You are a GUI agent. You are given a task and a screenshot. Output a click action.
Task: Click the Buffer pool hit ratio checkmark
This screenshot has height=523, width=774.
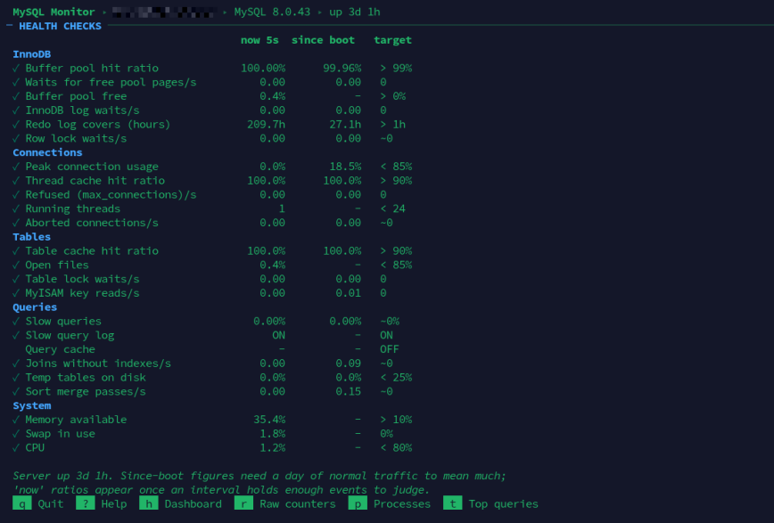16,68
